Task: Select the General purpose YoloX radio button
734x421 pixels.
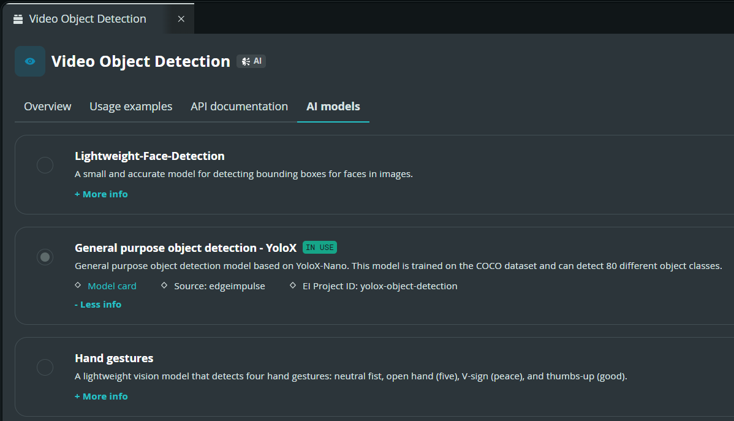Action: pyautogui.click(x=45, y=257)
